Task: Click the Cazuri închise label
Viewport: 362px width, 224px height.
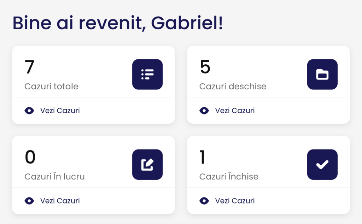Action: pos(229,176)
